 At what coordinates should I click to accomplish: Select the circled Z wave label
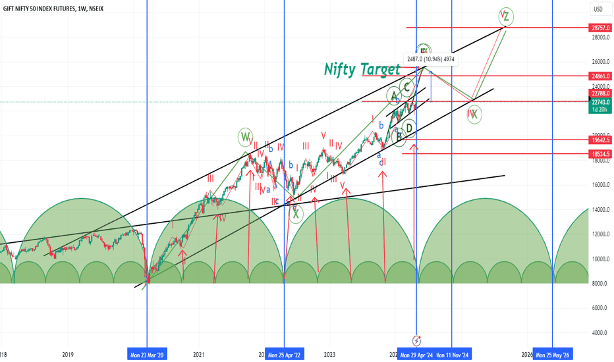[x=506, y=17]
